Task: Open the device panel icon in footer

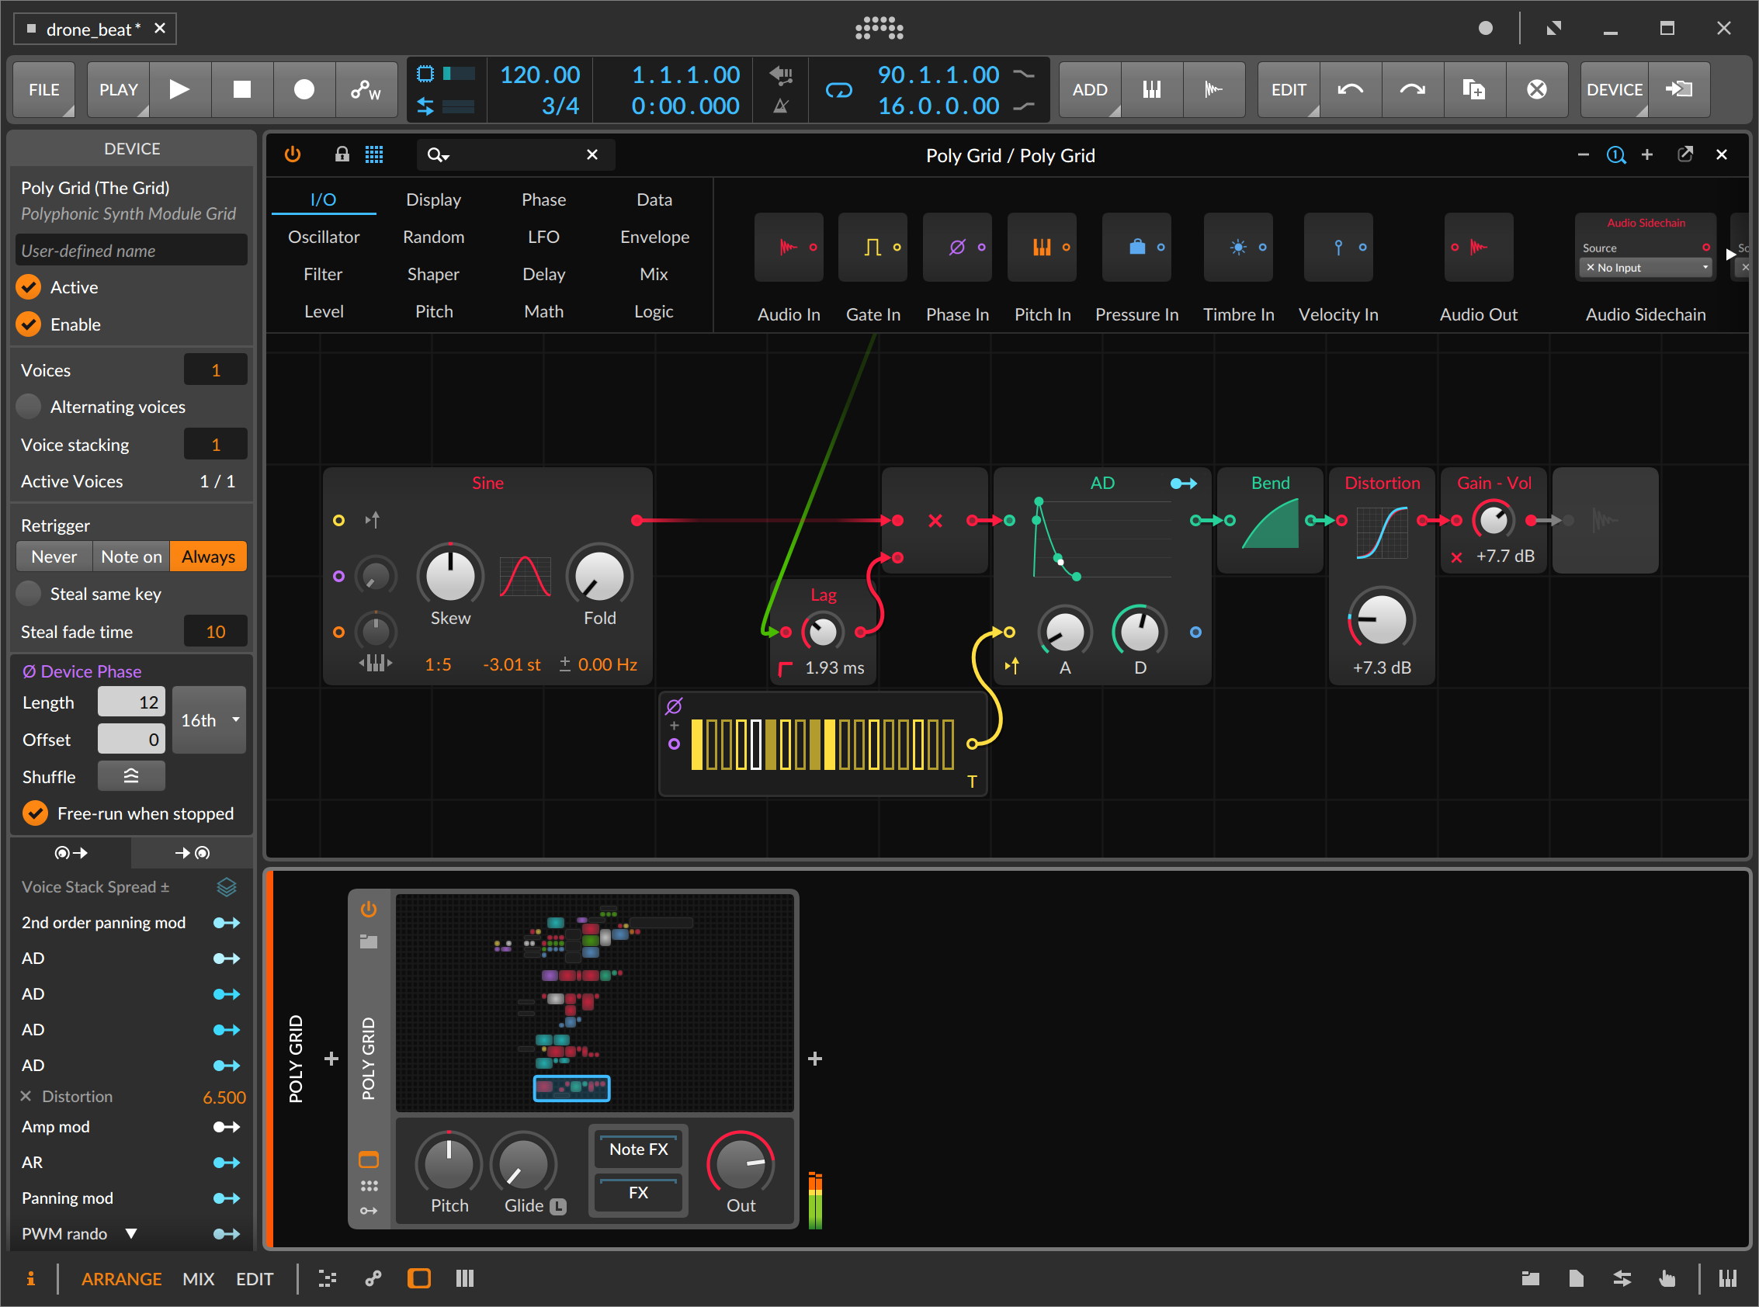Action: [418, 1278]
